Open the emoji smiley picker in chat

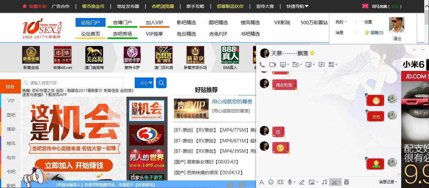(271, 182)
